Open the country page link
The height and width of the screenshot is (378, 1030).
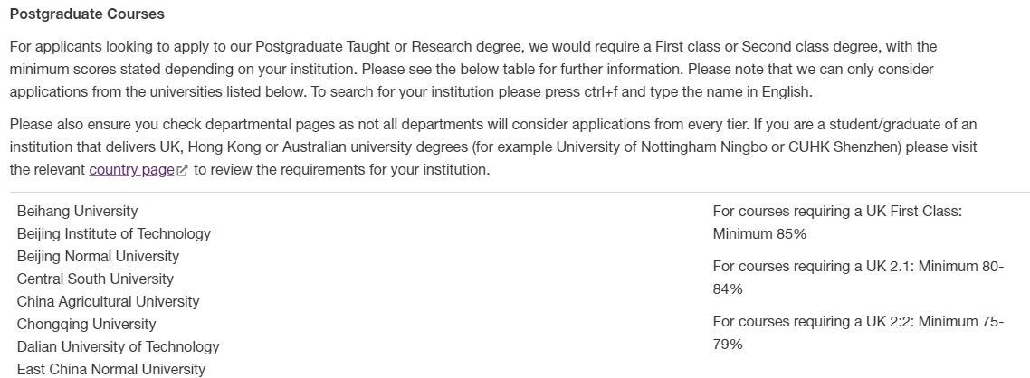point(131,170)
